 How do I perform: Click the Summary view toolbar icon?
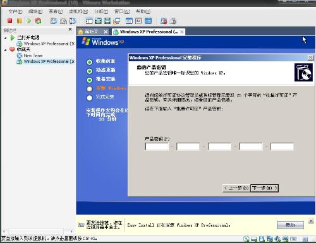click(129, 21)
